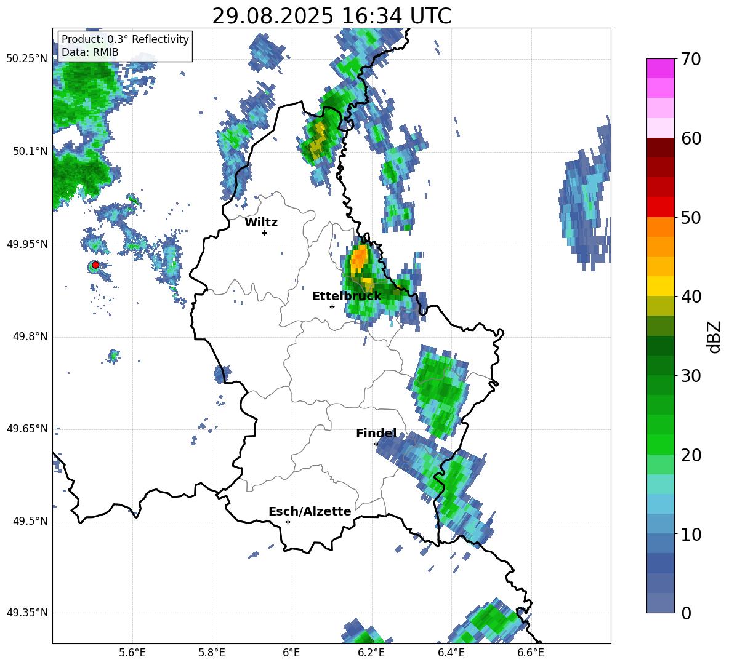
Task: Click the 0 tick label on the colorbar
Action: click(x=686, y=613)
